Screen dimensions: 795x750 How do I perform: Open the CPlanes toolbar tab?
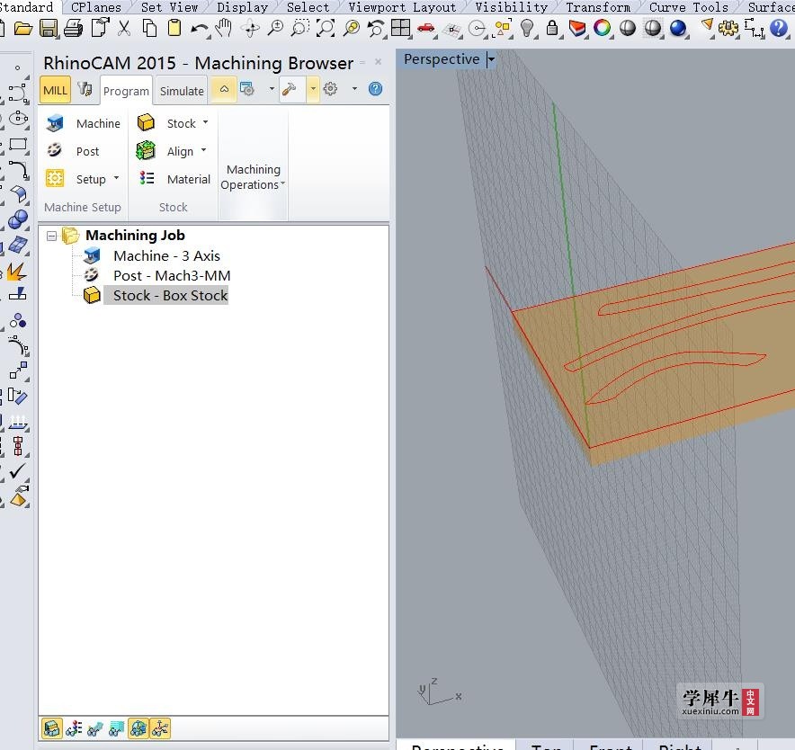96,7
